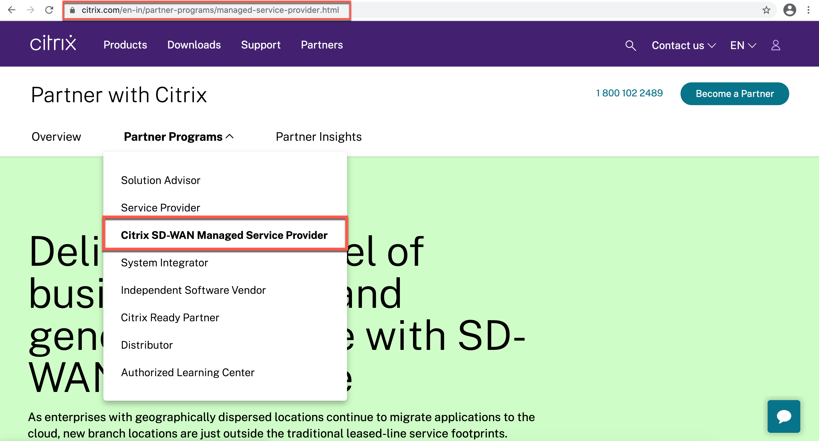Open the chat bubble widget
The width and height of the screenshot is (819, 441).
click(x=783, y=416)
